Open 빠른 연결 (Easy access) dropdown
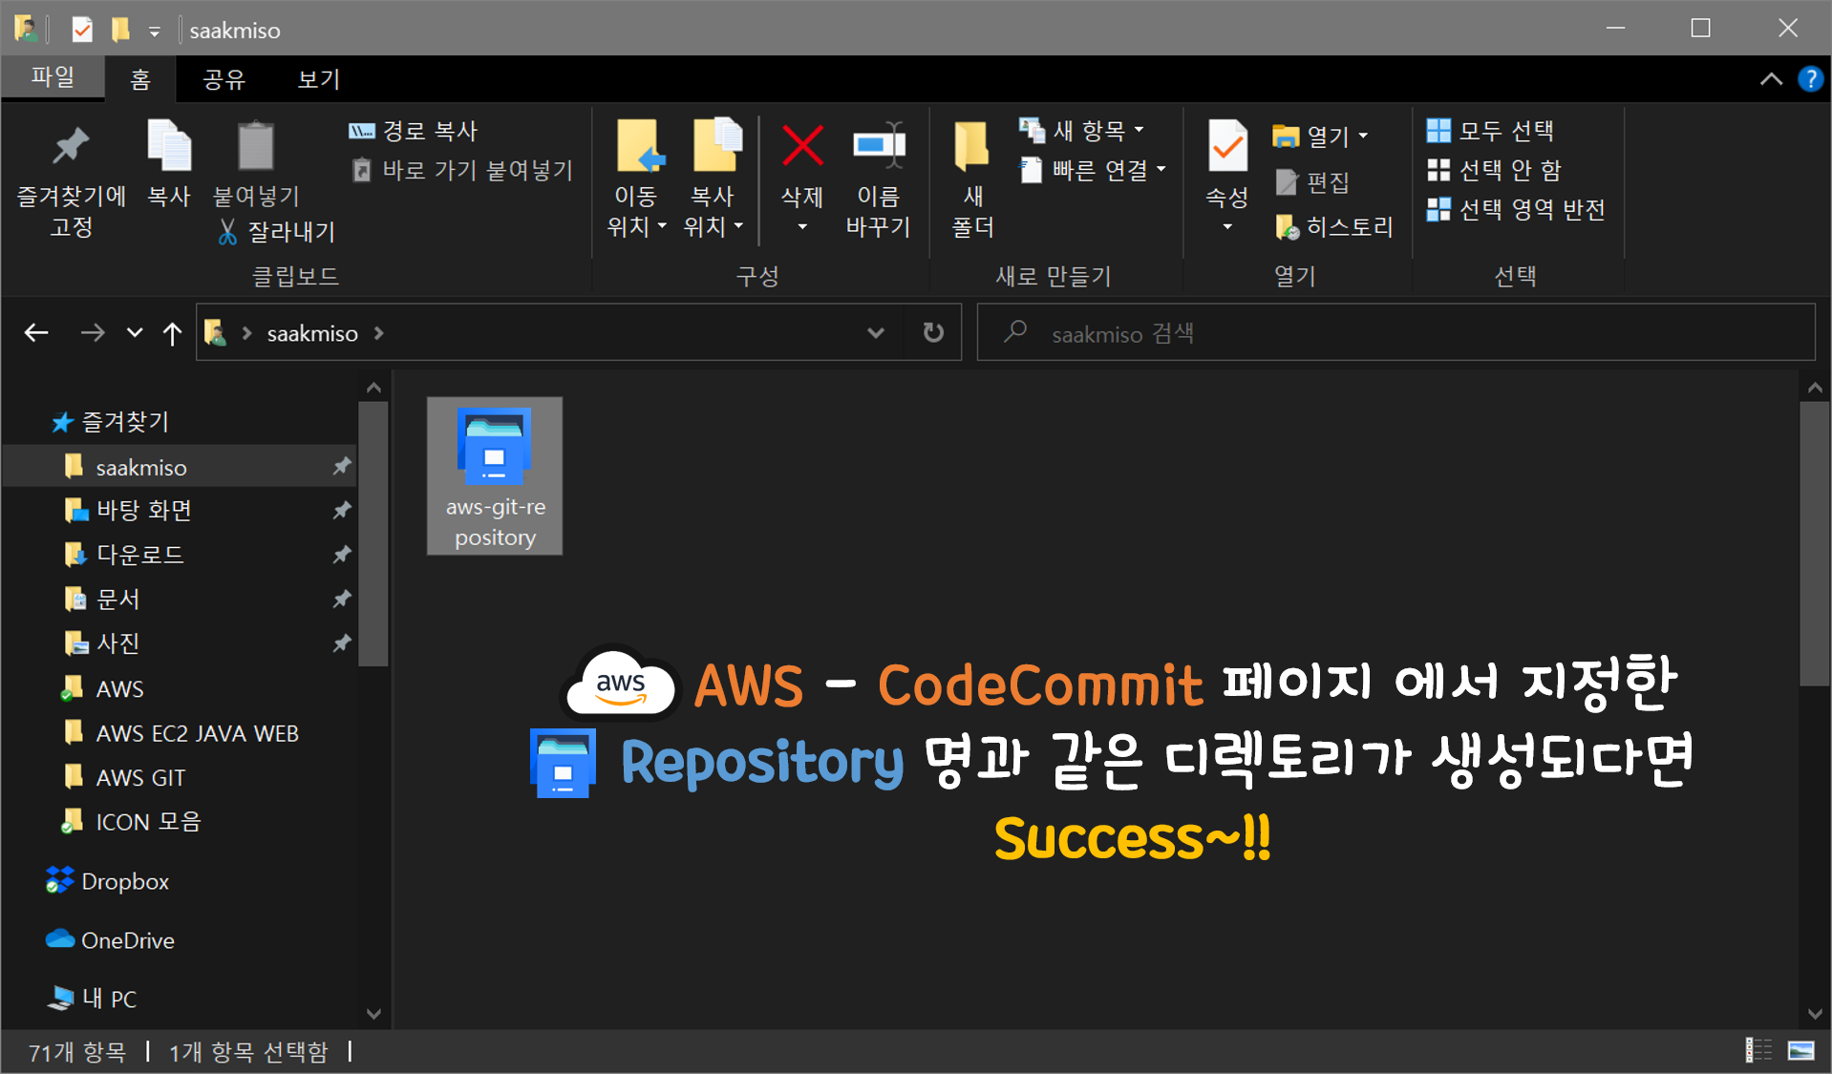The image size is (1832, 1074). [x=1092, y=170]
